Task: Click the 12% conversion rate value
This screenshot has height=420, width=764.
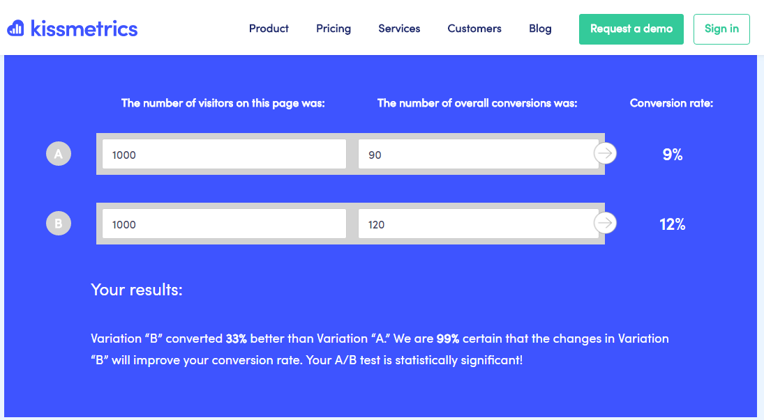Action: click(673, 224)
